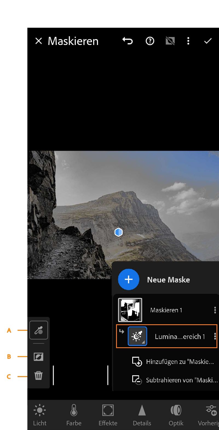The height and width of the screenshot is (430, 219).
Task: Open the Effekte tab
Action: pyautogui.click(x=108, y=415)
